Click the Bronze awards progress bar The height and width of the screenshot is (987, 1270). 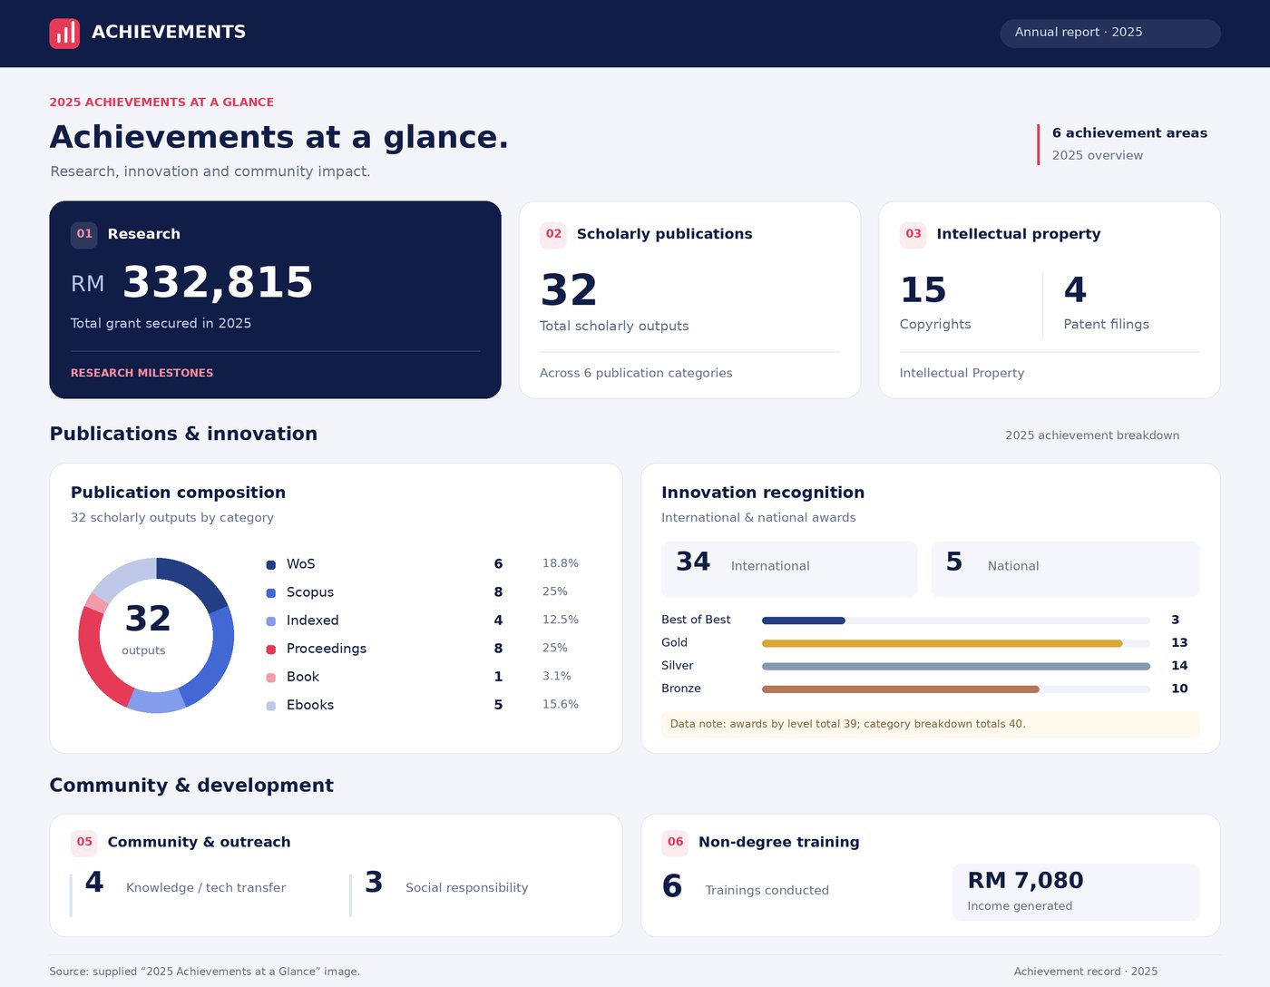(956, 689)
